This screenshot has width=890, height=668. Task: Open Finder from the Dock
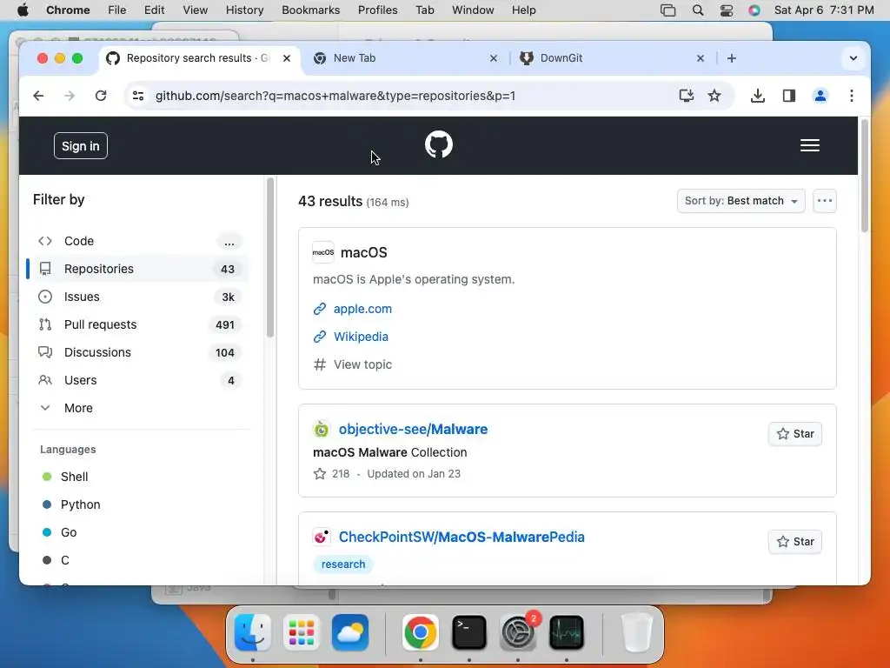(253, 632)
